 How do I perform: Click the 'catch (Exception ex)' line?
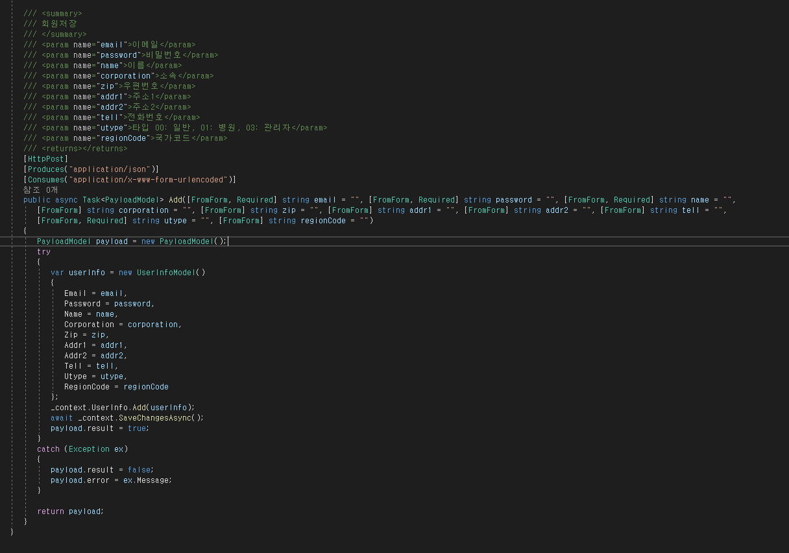(82, 449)
